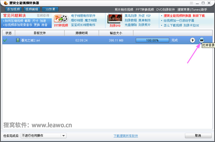This screenshot has width=215, height=142.
Task: Select the 暮光之城2.avi file name
Action: 31,40
